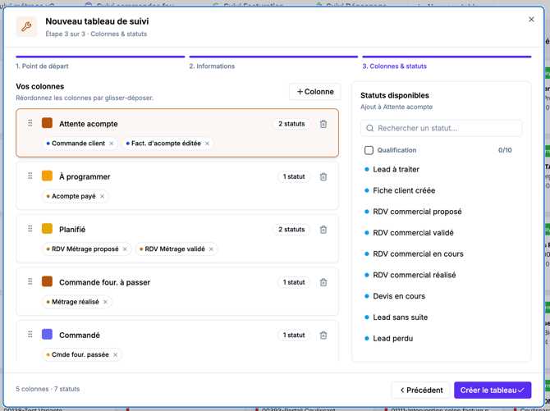Screen dimensions: 550x411
Task: Select the Attente acompte column name
Action: coord(89,124)
